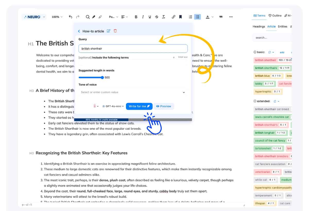Click the veterinarian term chip
Screen dimensions: 309x211
tap(268, 172)
